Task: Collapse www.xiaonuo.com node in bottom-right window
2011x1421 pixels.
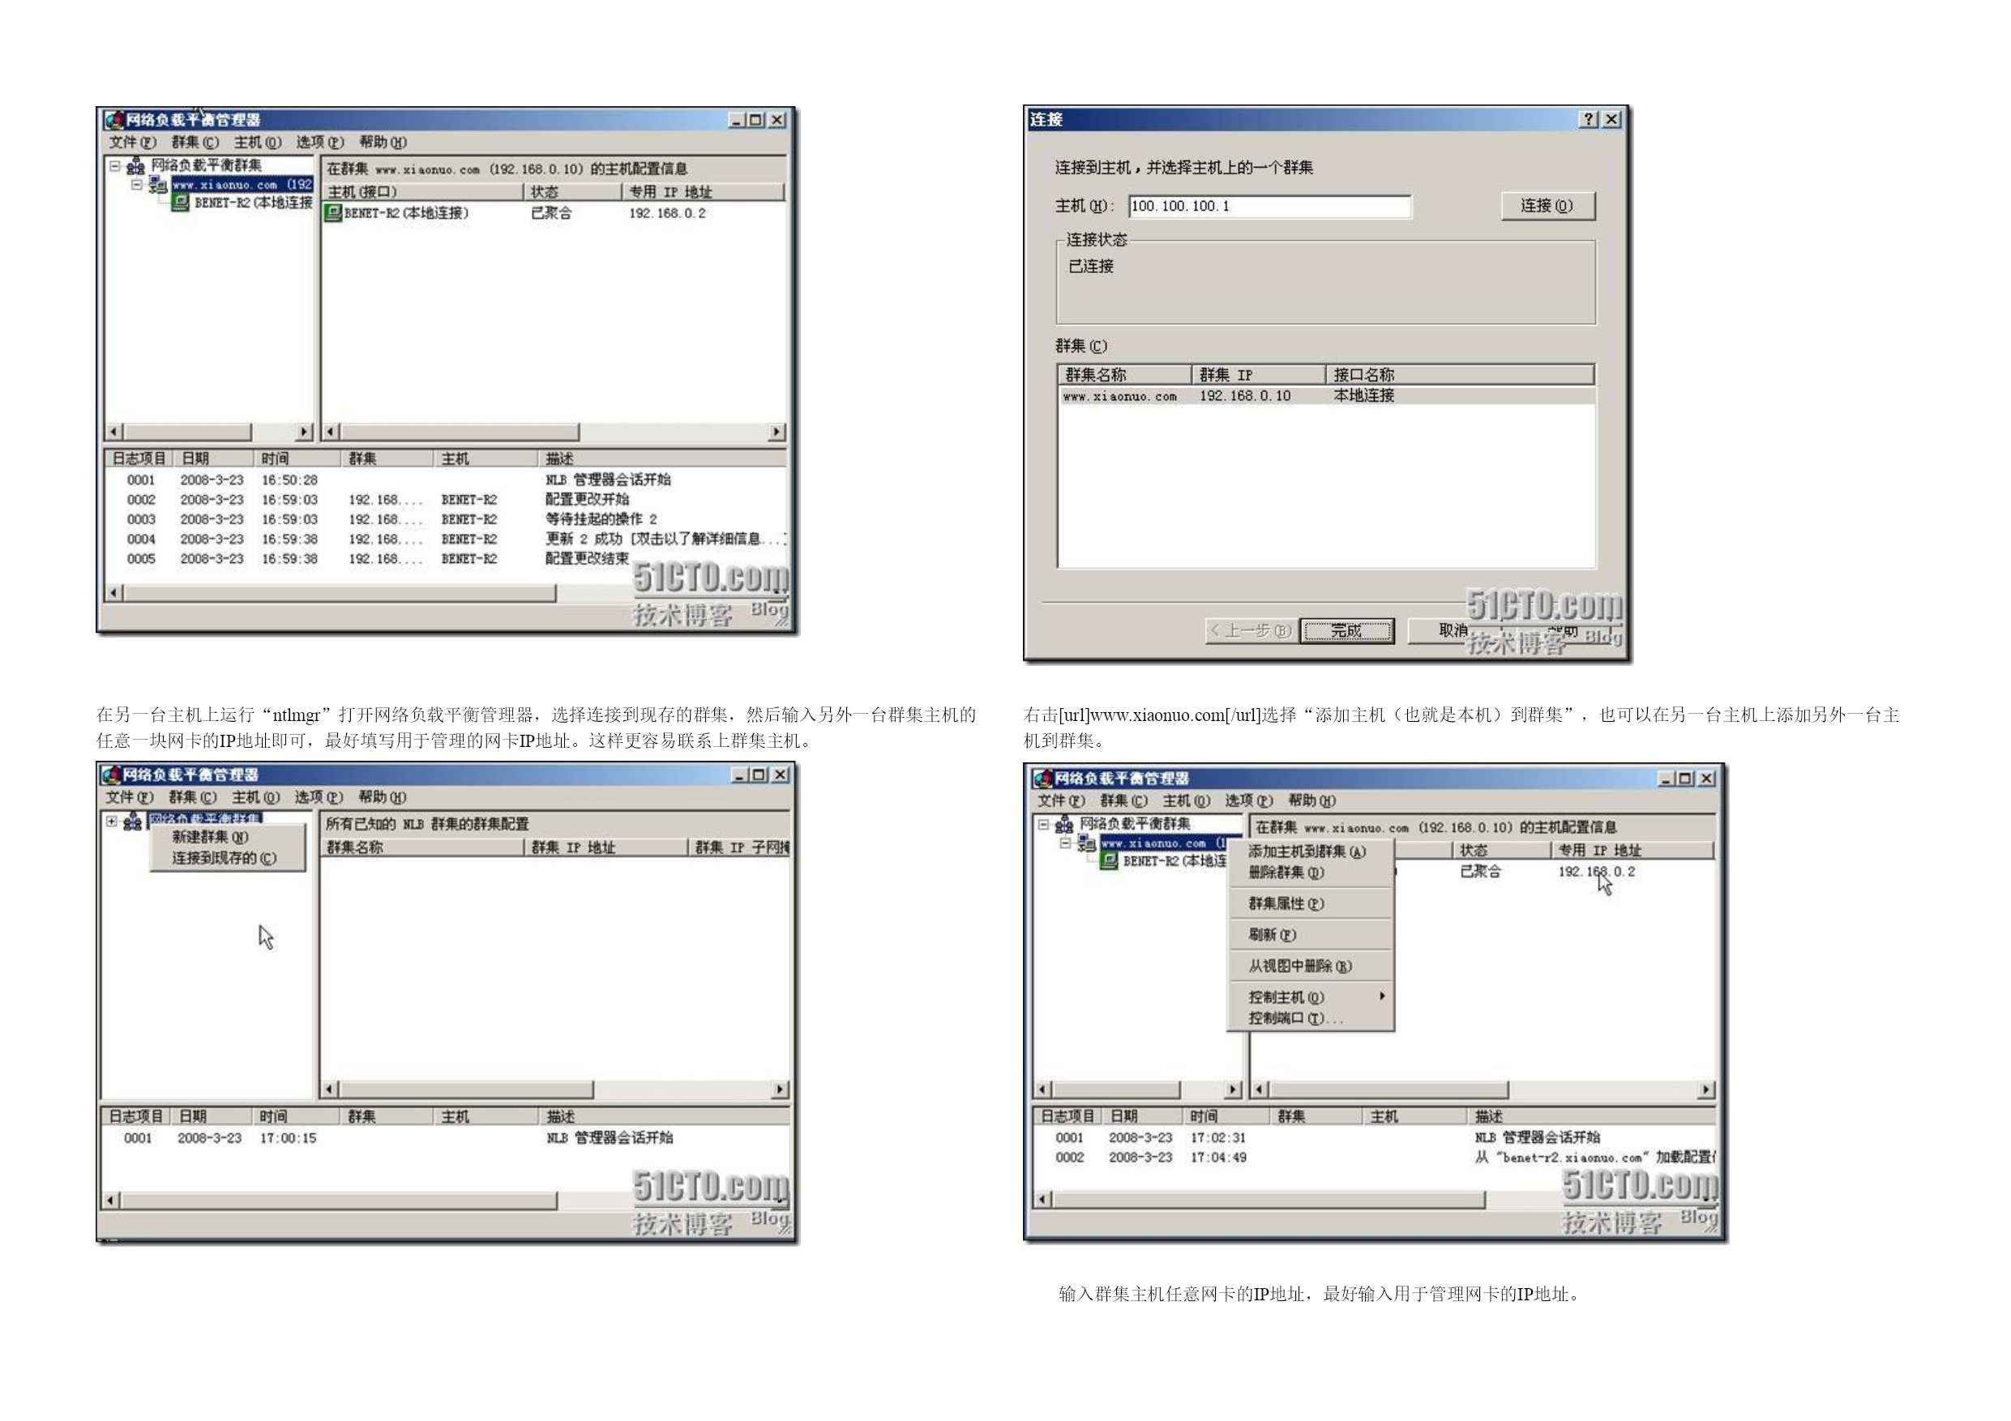Action: point(1065,843)
